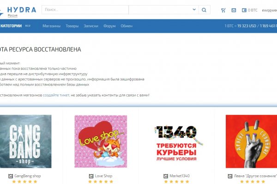Open the Market1340 banner thumbnail
Image resolution: width=277 pixels, height=184 pixels.
point(176,140)
